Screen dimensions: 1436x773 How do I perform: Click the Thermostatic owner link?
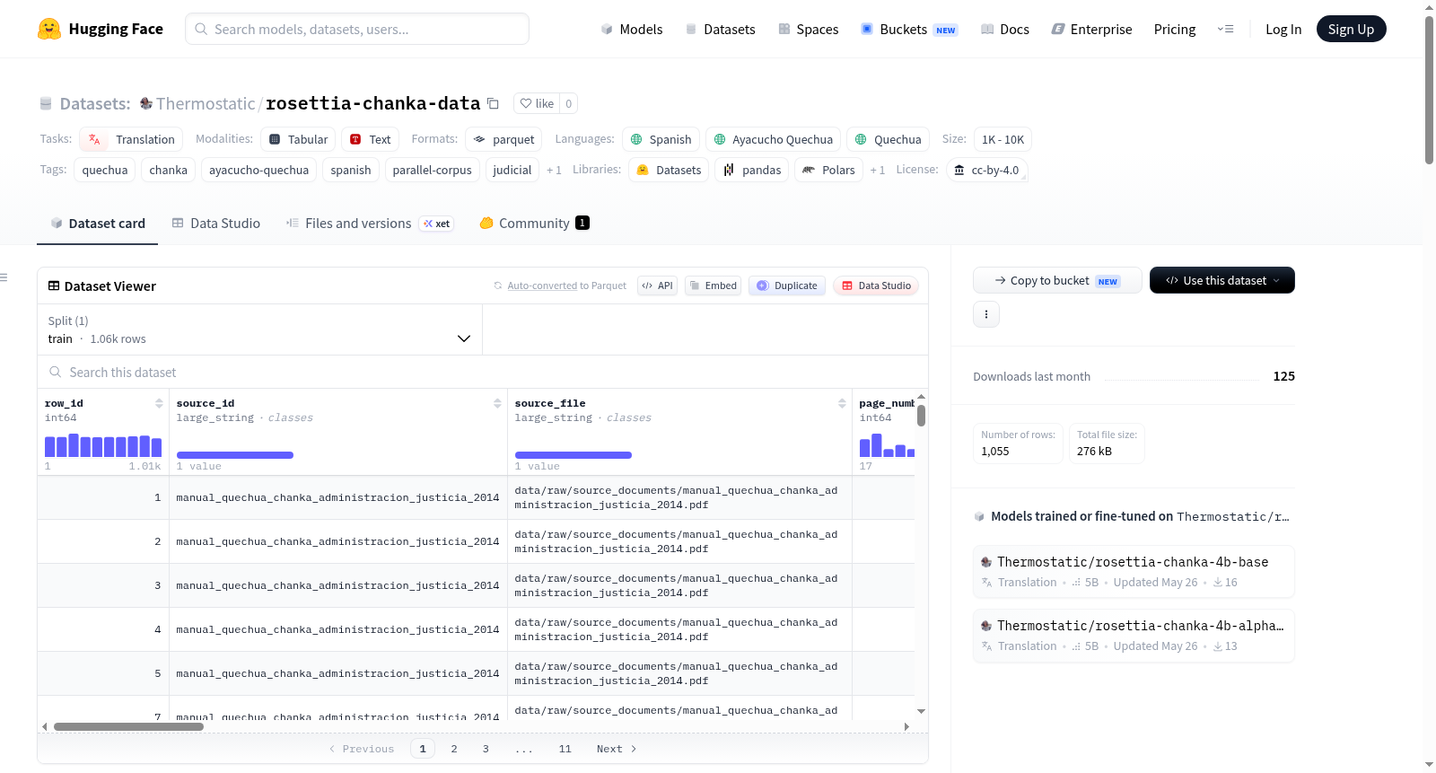pos(206,103)
